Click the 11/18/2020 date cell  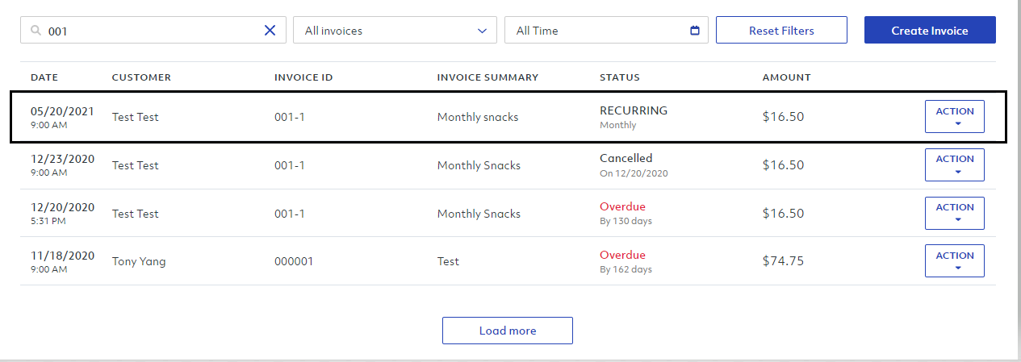tap(62, 261)
